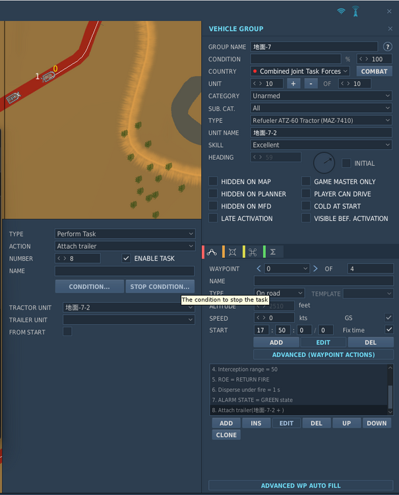Image resolution: width=399 pixels, height=495 pixels.
Task: Click the COMBAT button
Action: 374,71
